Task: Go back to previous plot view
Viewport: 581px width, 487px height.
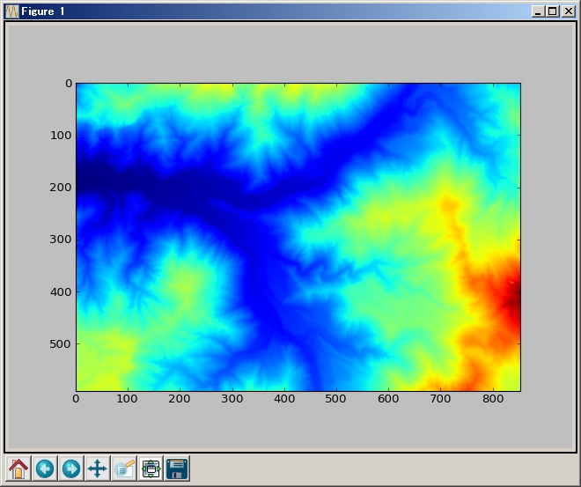Action: [x=45, y=469]
